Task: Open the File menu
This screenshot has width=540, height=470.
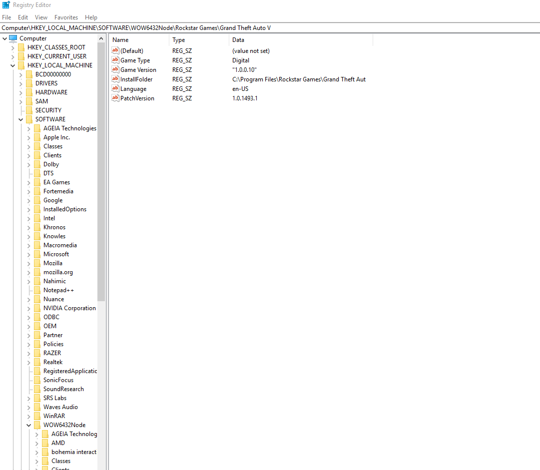Action: pyautogui.click(x=6, y=17)
